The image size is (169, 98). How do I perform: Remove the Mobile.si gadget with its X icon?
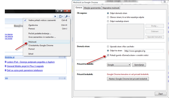click(x=64, y=57)
